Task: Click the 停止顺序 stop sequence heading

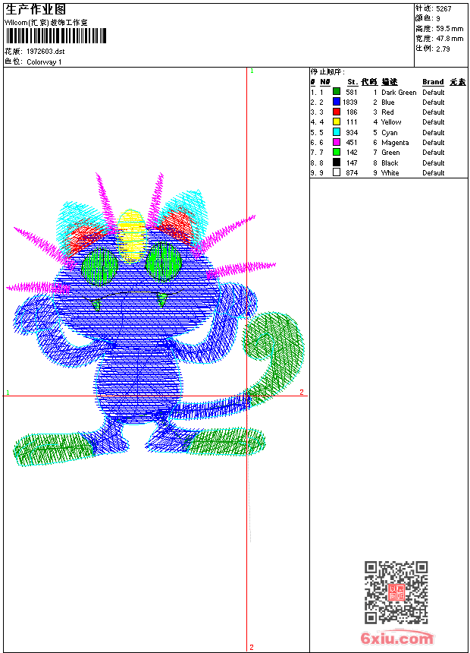Action: click(327, 71)
